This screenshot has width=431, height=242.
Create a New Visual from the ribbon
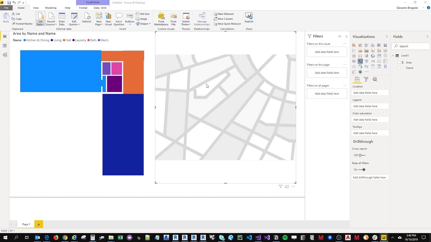[108, 19]
